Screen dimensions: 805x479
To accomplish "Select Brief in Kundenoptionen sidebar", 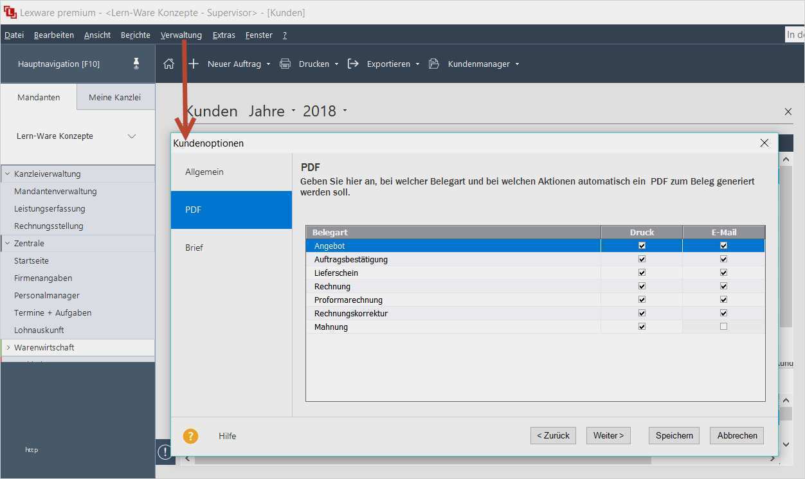I will coord(194,248).
